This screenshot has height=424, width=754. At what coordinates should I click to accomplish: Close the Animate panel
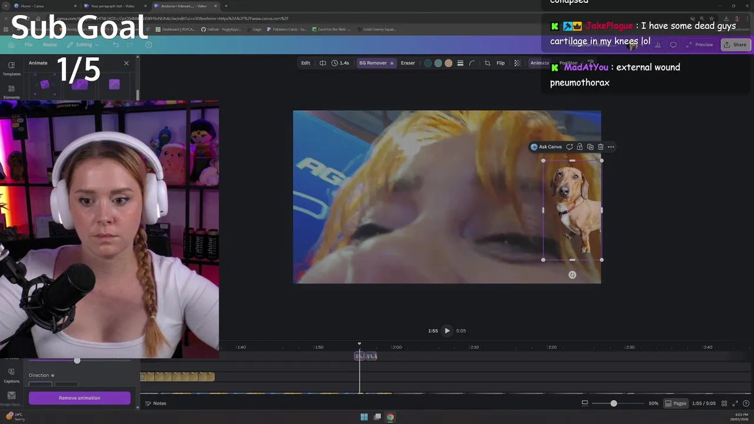point(126,63)
